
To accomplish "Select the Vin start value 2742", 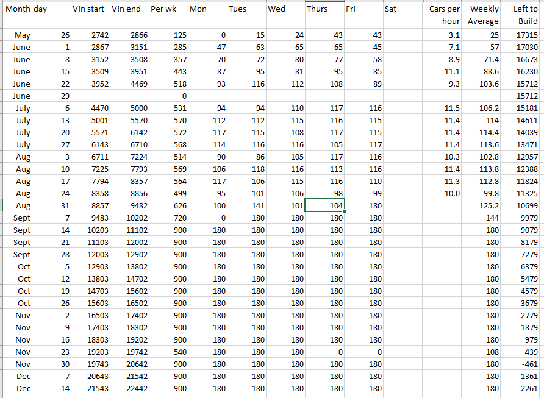I will pyautogui.click(x=90, y=35).
